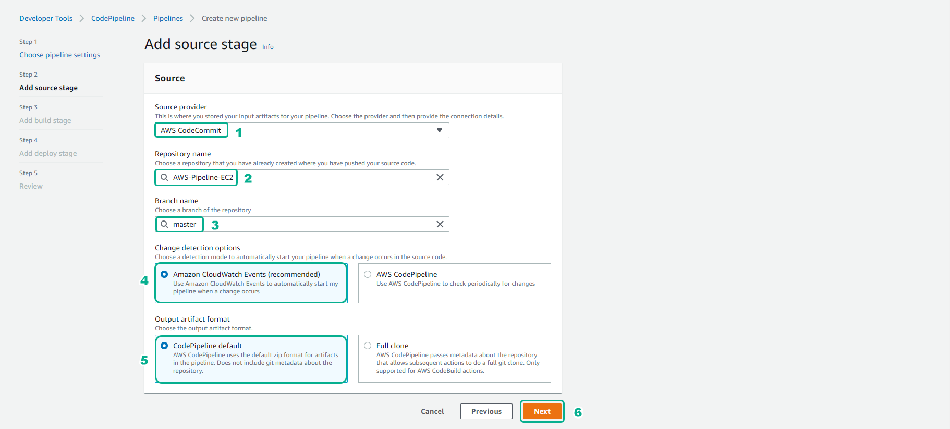Choose Full clone artifact format
Screen dimensions: 950x429
coord(368,346)
